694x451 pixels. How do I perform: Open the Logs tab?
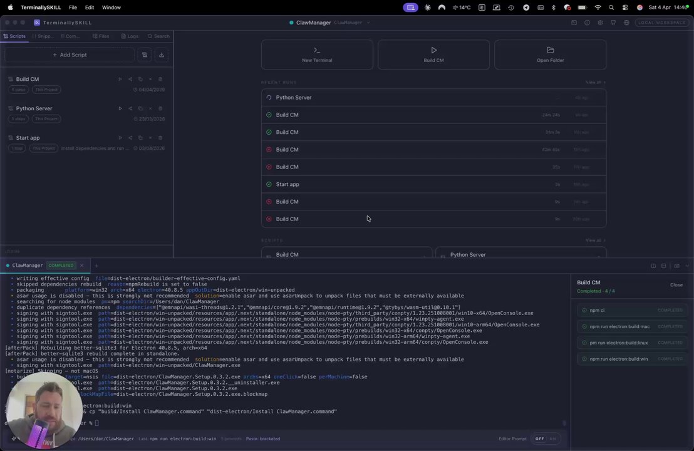click(130, 36)
